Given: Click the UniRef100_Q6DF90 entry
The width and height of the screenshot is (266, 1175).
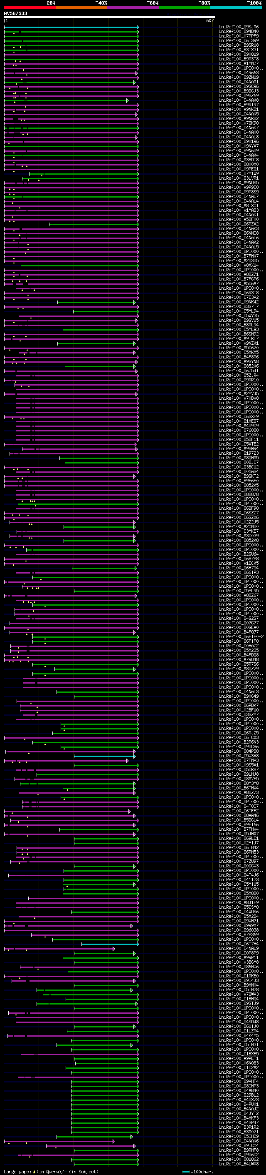Looking at the screenshot, I should click(x=239, y=508).
